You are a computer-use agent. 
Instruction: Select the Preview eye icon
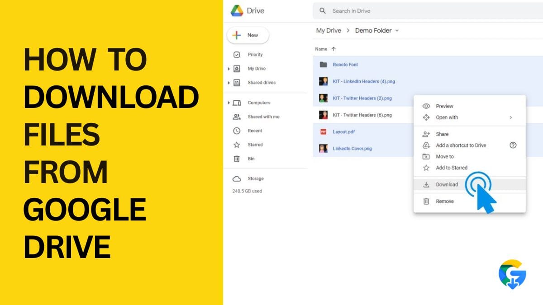[426, 106]
